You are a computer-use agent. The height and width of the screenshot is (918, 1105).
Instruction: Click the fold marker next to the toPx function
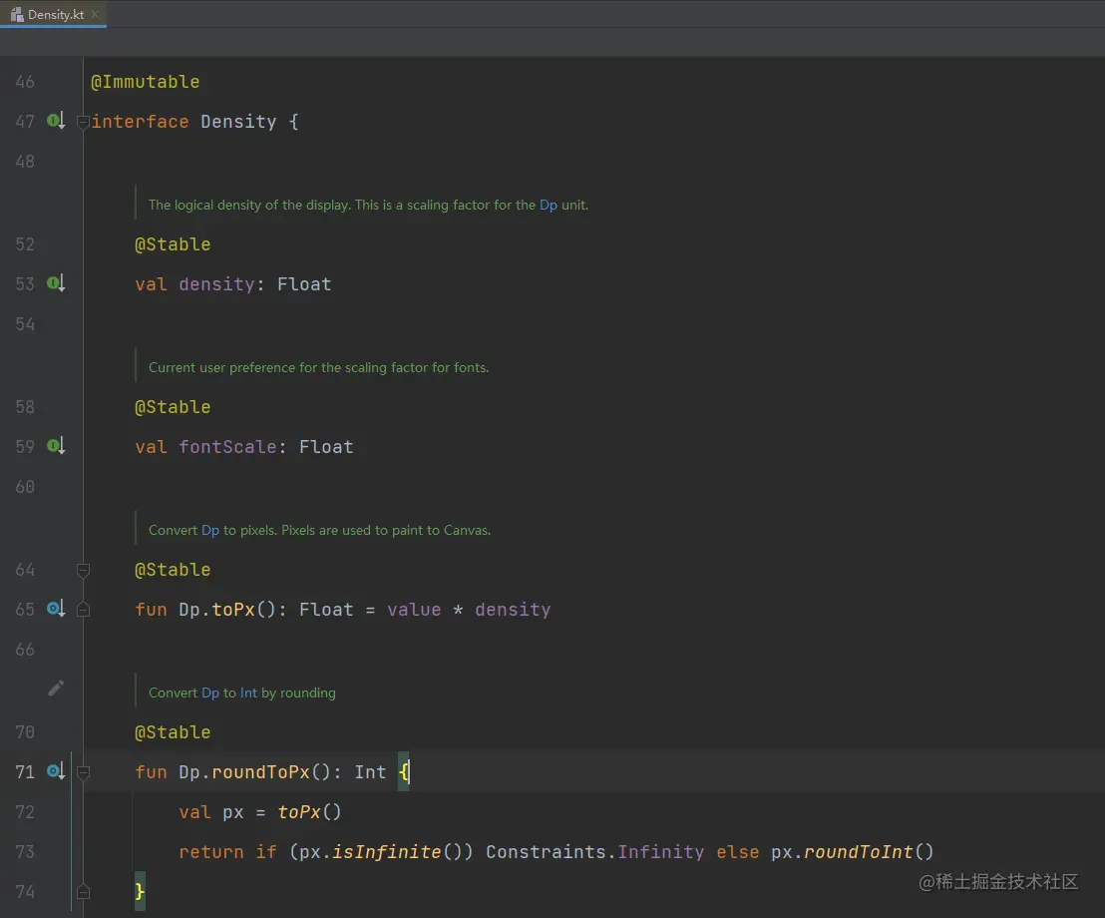[x=84, y=609]
